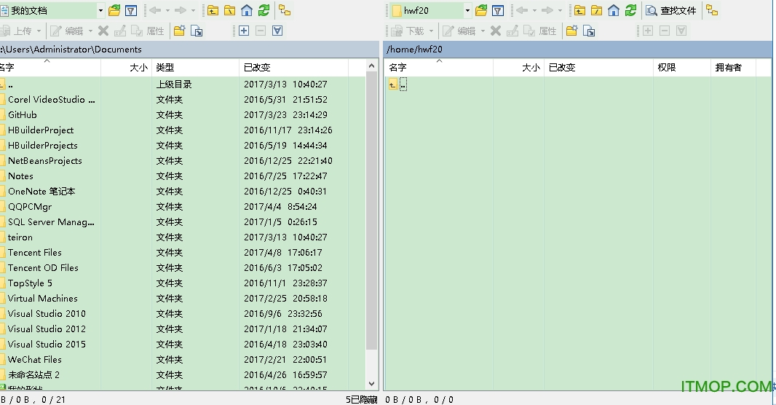Create shortcut icon in local toolbar
This screenshot has height=405, width=776.
pyautogui.click(x=197, y=31)
